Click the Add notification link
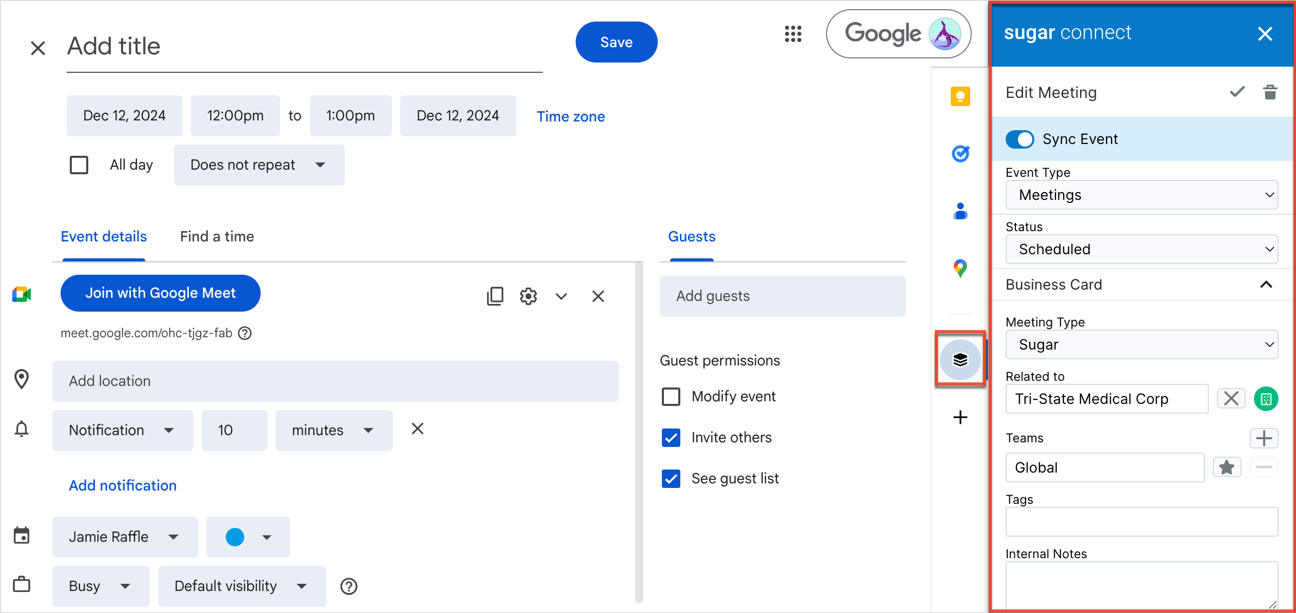 pyautogui.click(x=122, y=485)
